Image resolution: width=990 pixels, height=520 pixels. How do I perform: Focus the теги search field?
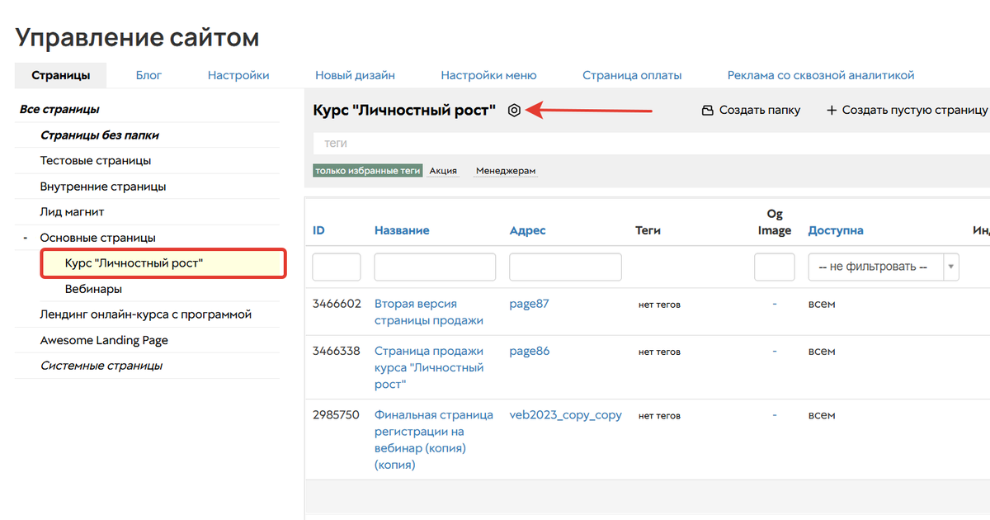click(643, 143)
